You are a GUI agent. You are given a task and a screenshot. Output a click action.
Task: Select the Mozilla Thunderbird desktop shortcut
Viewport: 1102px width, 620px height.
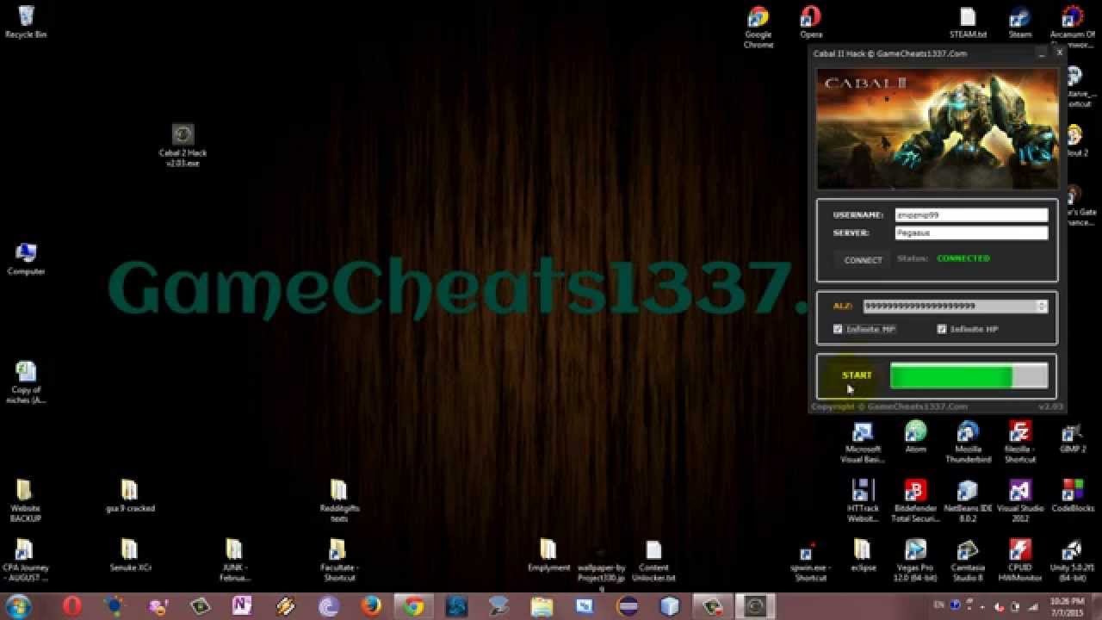968,442
